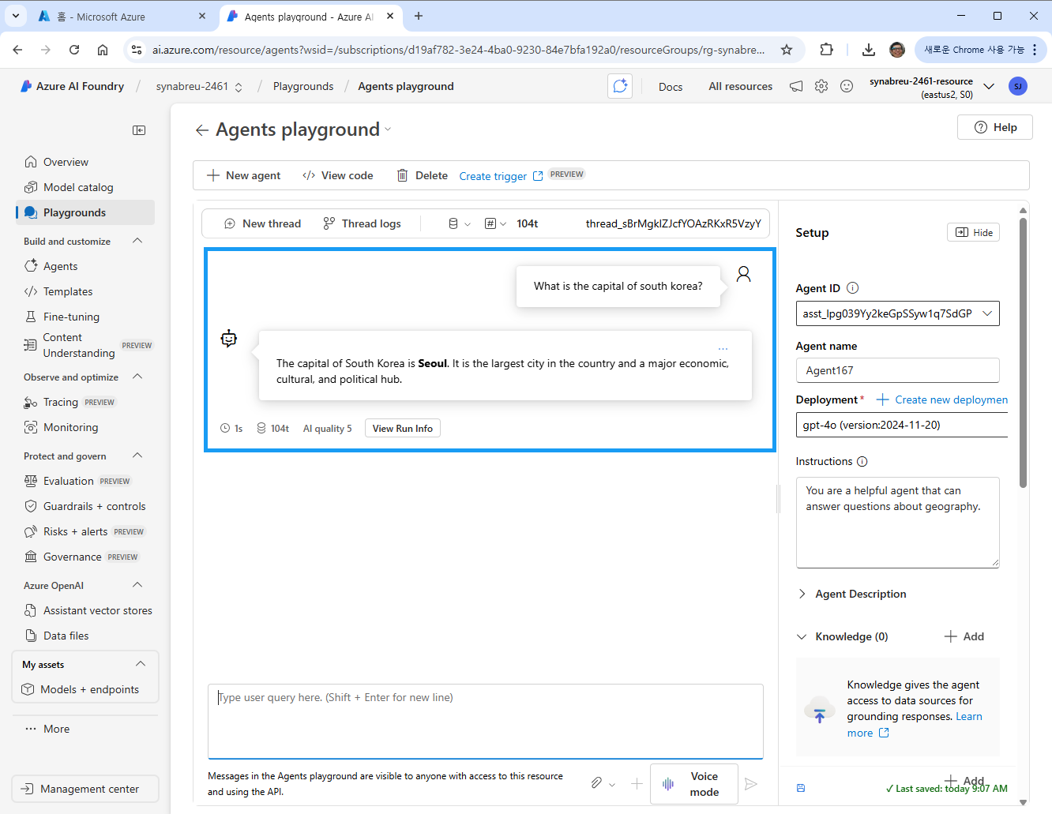Screen dimensions: 1052x814
Task: Open the Help button
Action: coord(995,127)
